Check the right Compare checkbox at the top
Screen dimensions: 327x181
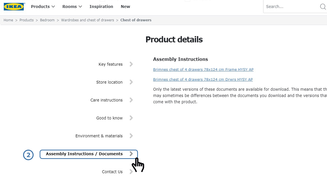[187, 1]
